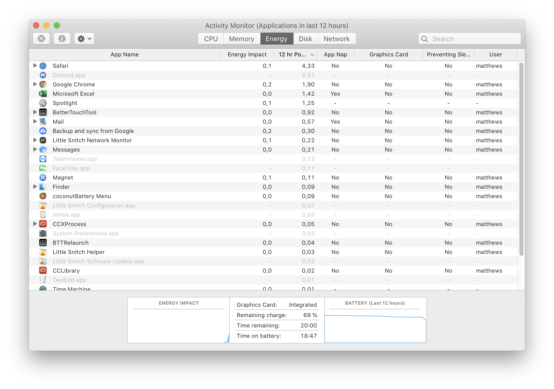Click the Safari app icon
This screenshot has width=554, height=389.
click(x=43, y=66)
